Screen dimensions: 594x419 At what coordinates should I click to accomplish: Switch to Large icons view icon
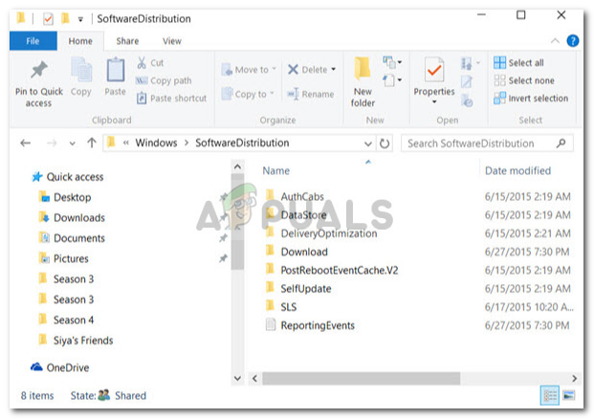click(568, 396)
